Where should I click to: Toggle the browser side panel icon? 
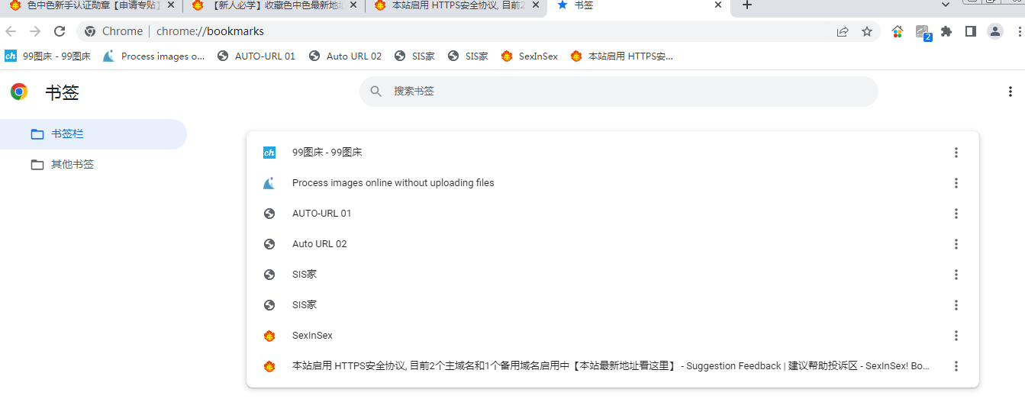coord(971,31)
